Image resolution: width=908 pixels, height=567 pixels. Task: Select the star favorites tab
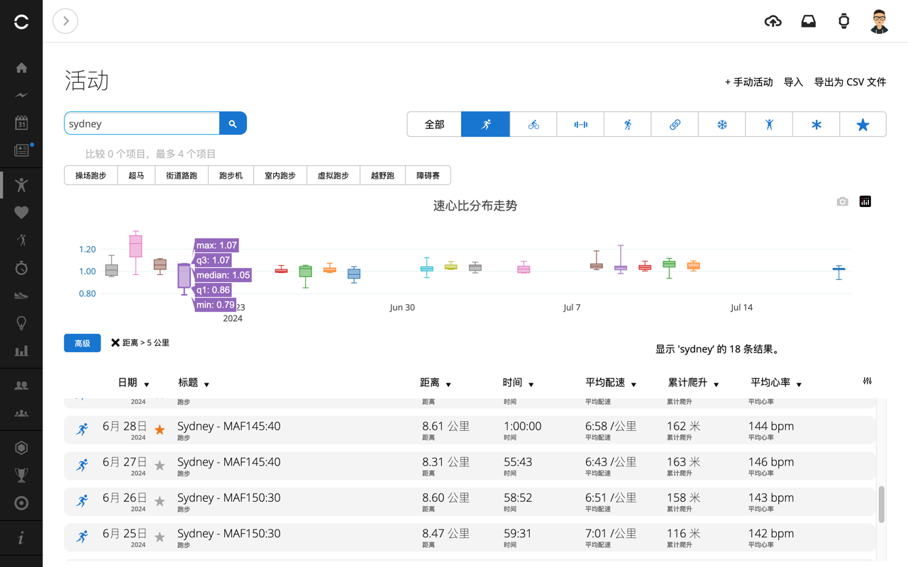point(863,124)
